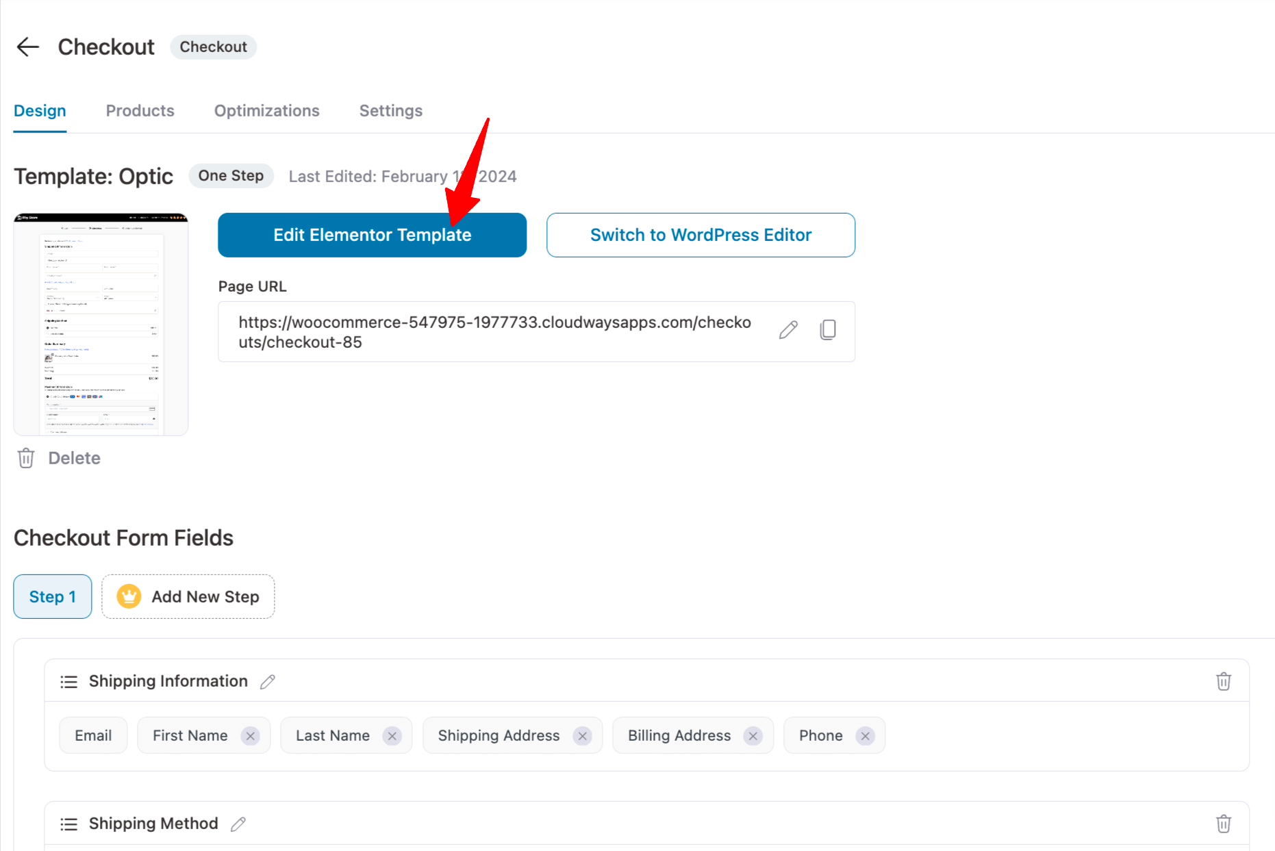Copy the page URL with the copy icon
Image resolution: width=1275 pixels, height=851 pixels.
(x=828, y=331)
